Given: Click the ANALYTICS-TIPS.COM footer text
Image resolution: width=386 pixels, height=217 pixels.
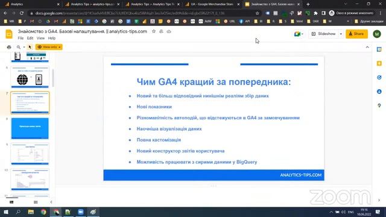Looking at the screenshot, I should tap(300, 175).
